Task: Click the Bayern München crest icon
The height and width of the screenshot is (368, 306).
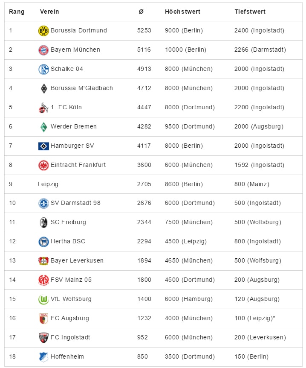Action: tap(43, 50)
